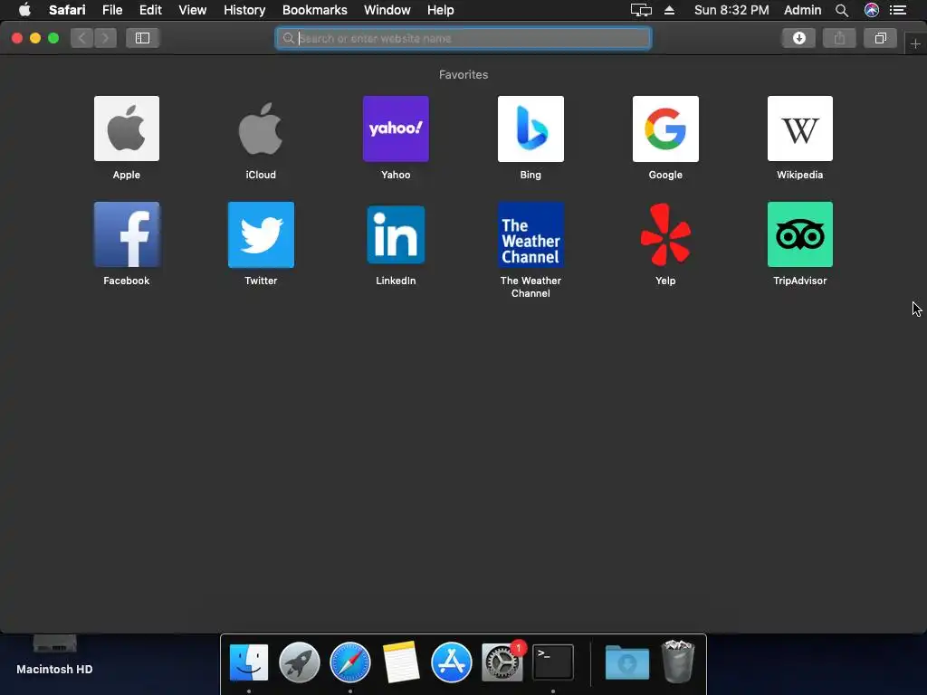This screenshot has width=927, height=695.
Task: Open the Yelp favorite
Action: click(x=665, y=234)
